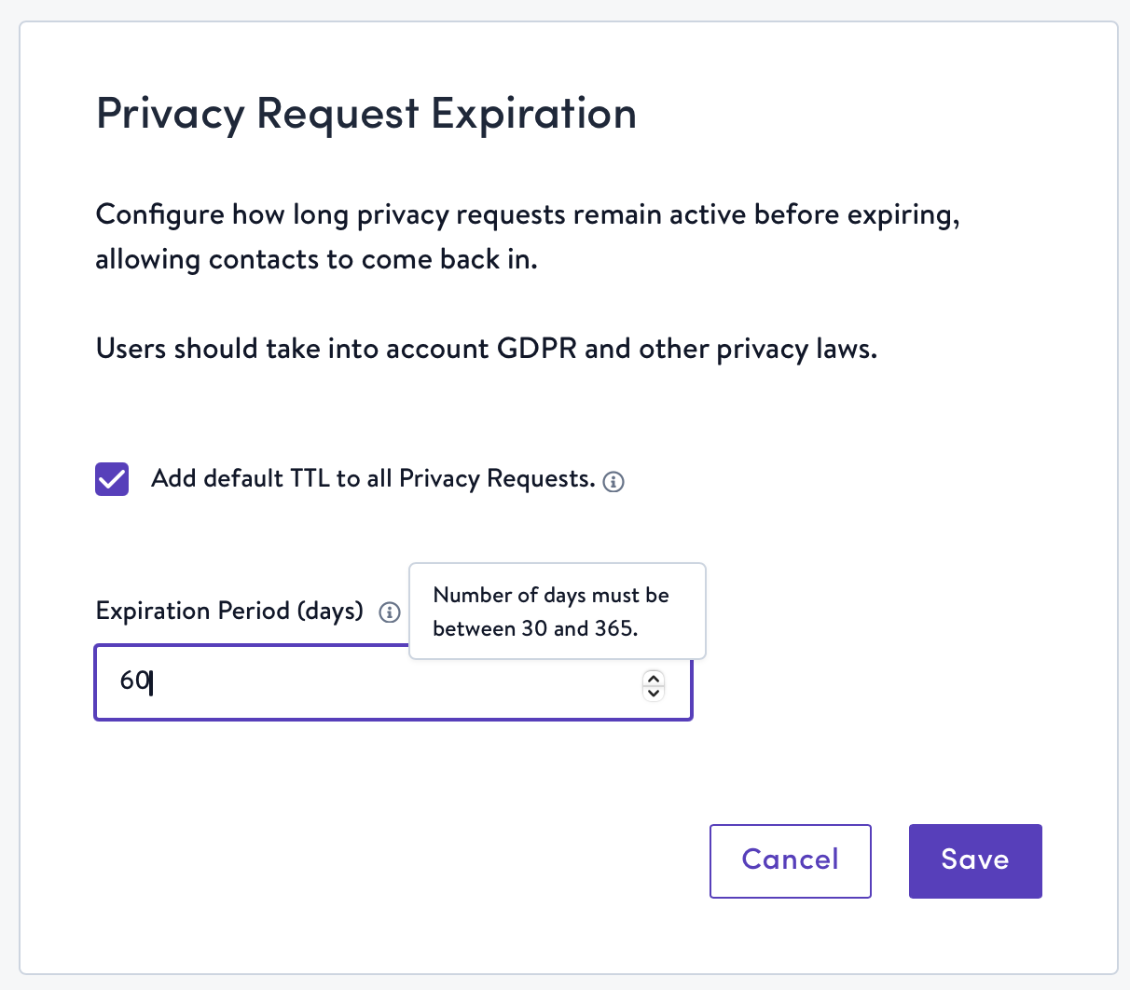
Task: Click info icon next to Expiration Period
Action: click(390, 612)
